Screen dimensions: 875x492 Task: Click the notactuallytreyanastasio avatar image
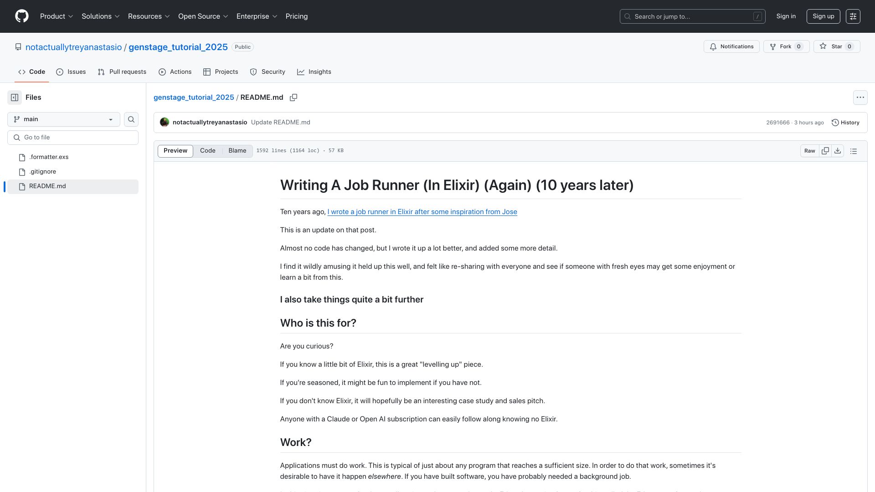pos(165,123)
